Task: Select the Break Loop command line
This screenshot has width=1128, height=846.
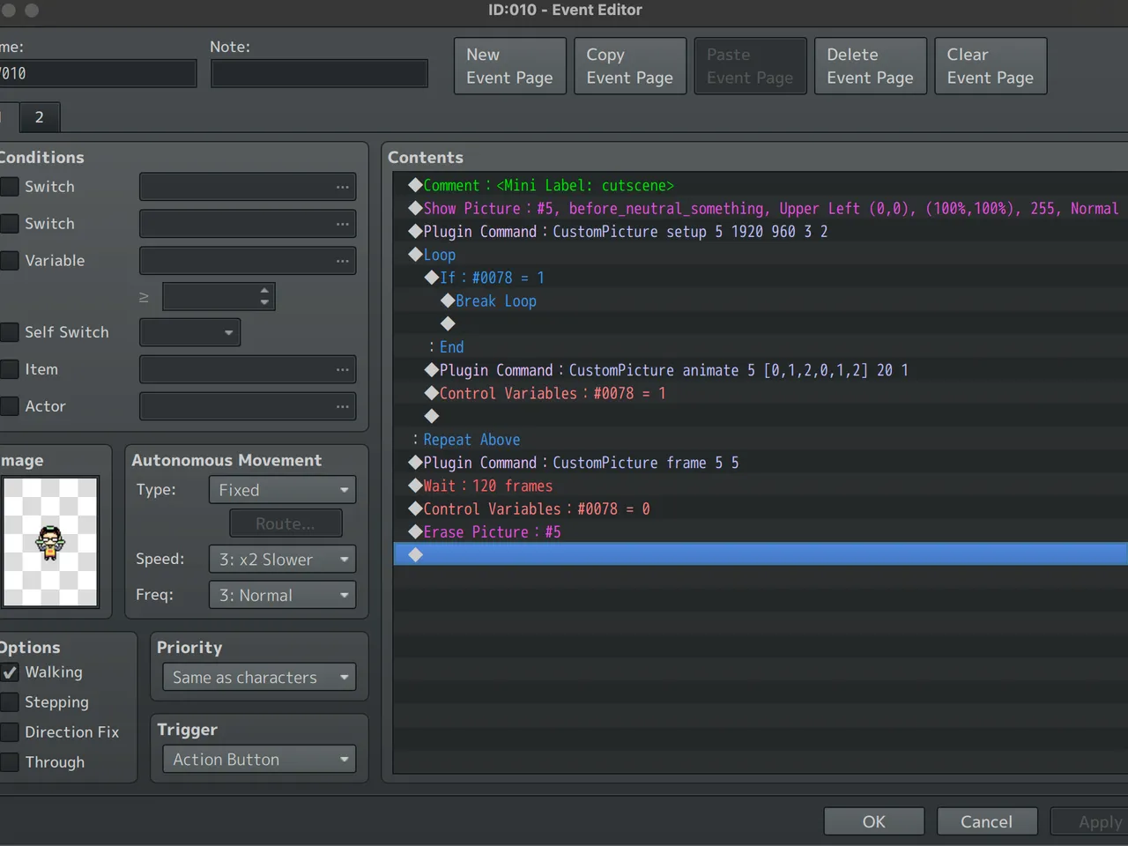Action: (x=761, y=301)
